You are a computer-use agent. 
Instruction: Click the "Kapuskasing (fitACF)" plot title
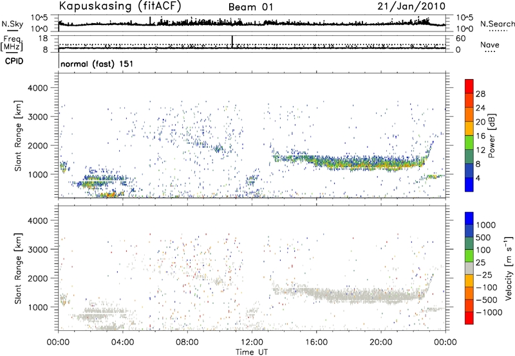click(120, 6)
